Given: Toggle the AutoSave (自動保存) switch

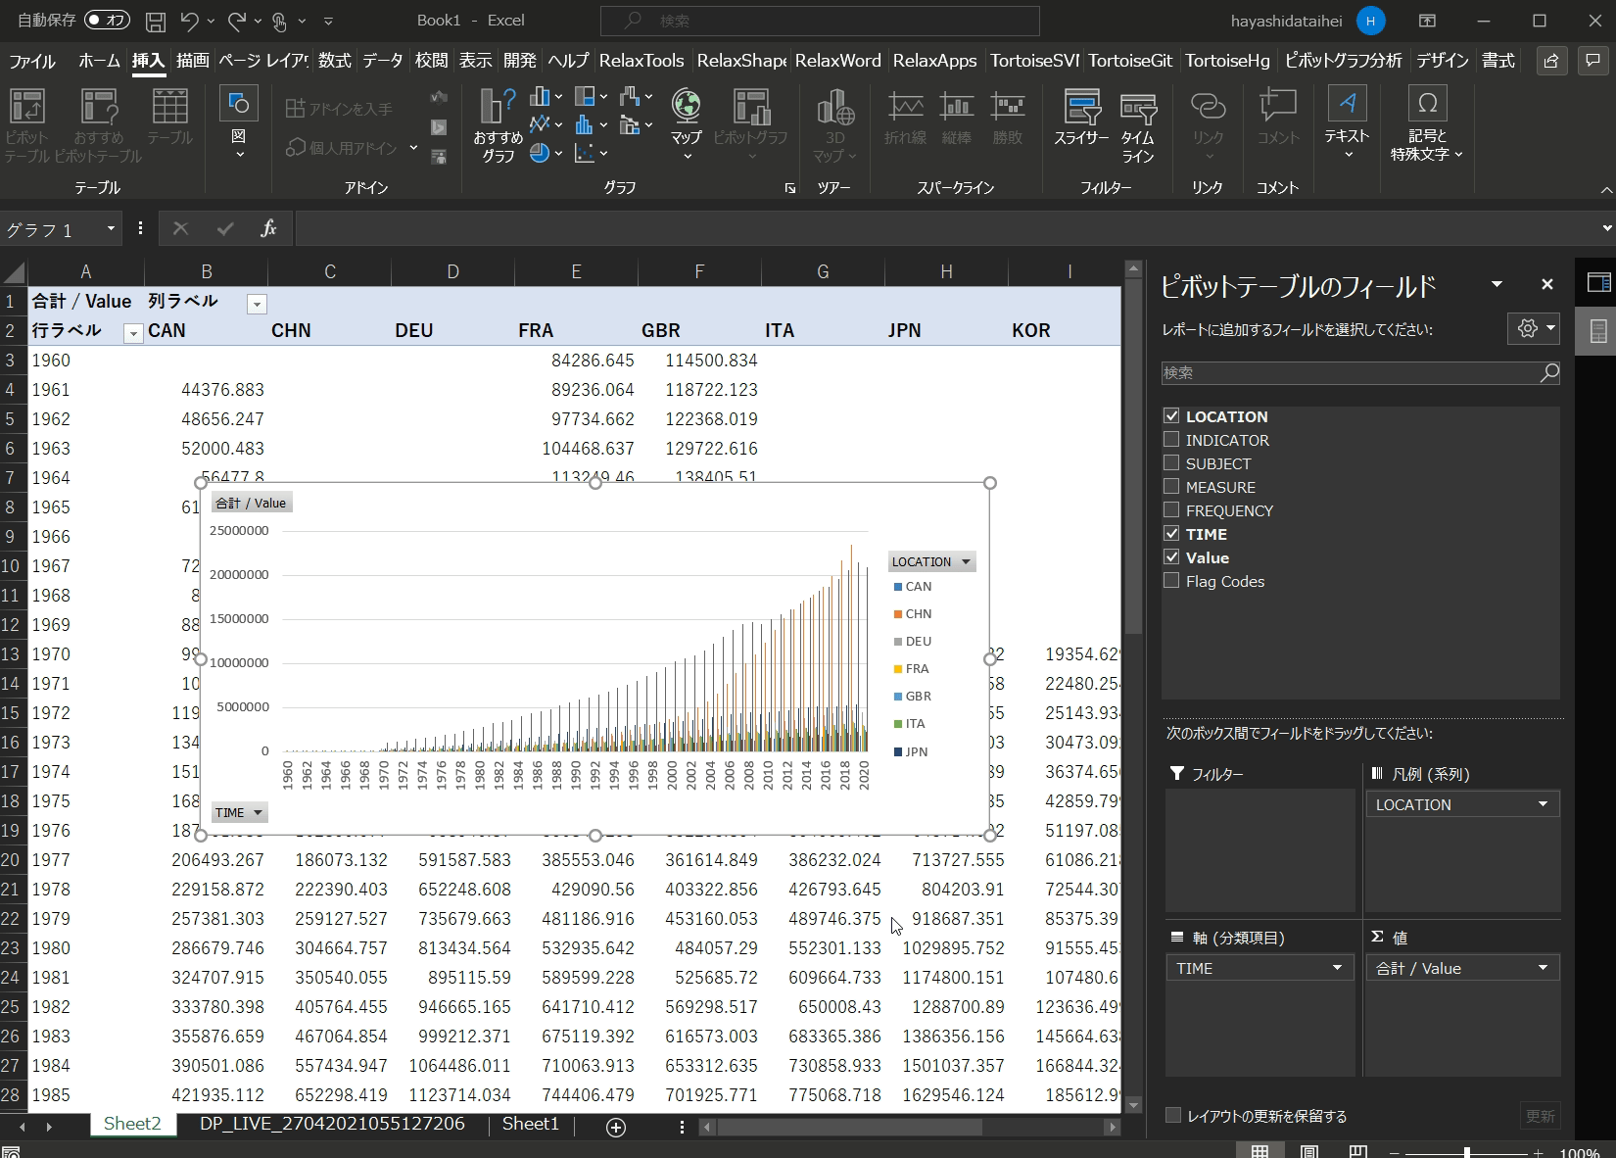Looking at the screenshot, I should coord(107,21).
